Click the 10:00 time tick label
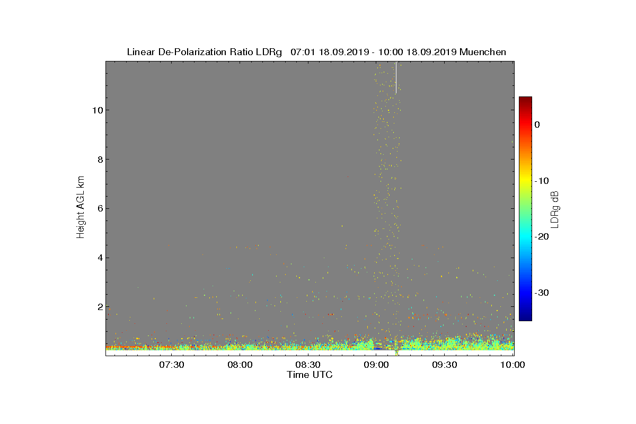This screenshot has height=424, width=636. pyautogui.click(x=513, y=365)
